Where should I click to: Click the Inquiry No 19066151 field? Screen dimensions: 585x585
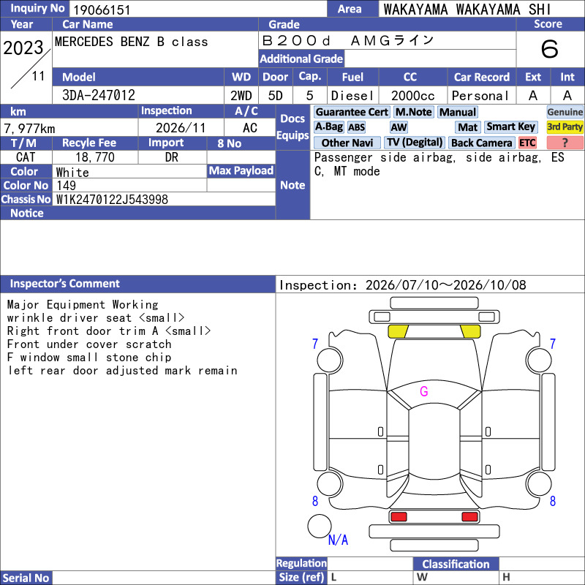coord(197,10)
